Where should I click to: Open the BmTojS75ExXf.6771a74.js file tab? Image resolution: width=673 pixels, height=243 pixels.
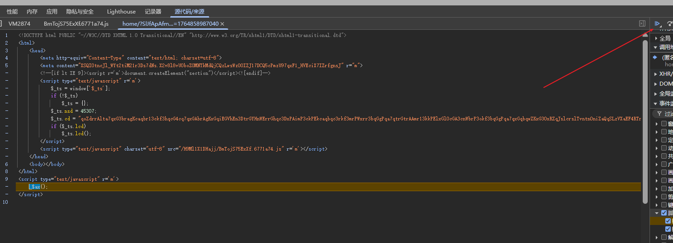point(76,24)
